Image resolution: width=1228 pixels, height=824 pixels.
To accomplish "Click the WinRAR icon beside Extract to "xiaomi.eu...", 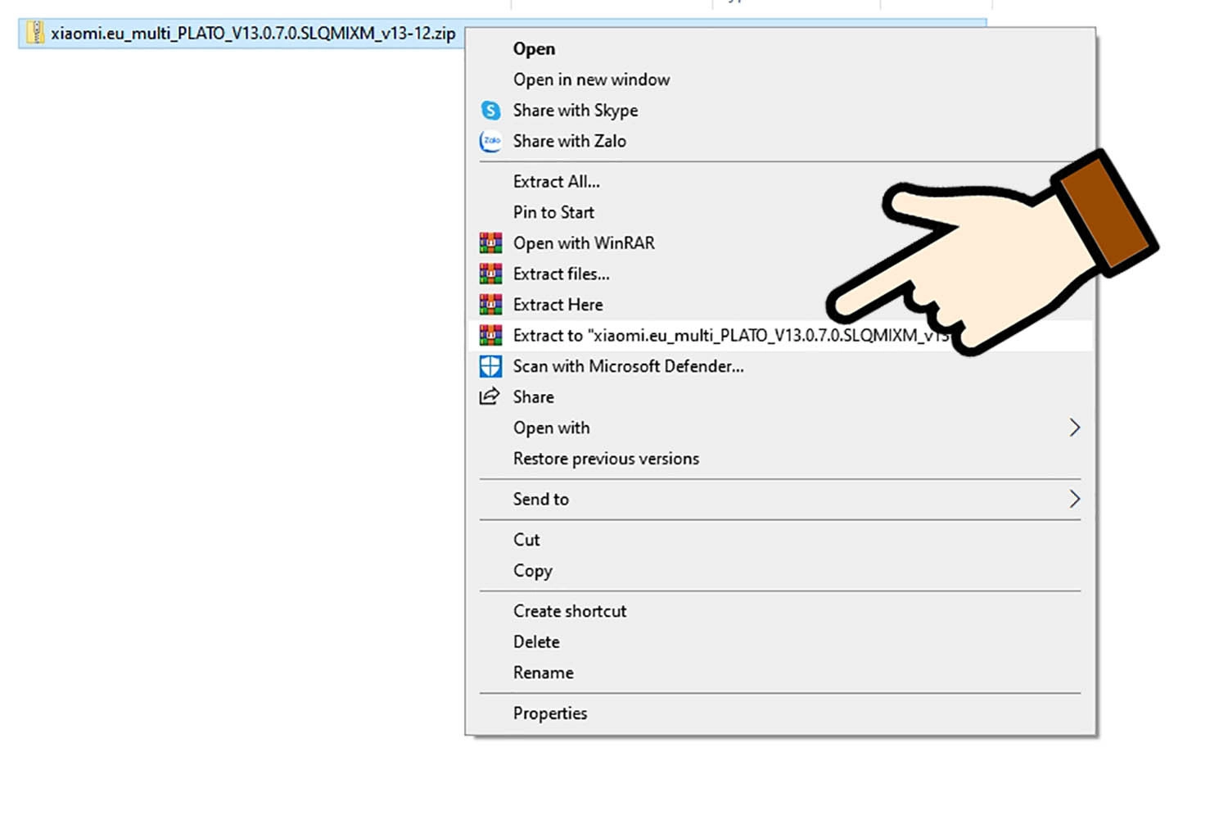I will tap(490, 335).
